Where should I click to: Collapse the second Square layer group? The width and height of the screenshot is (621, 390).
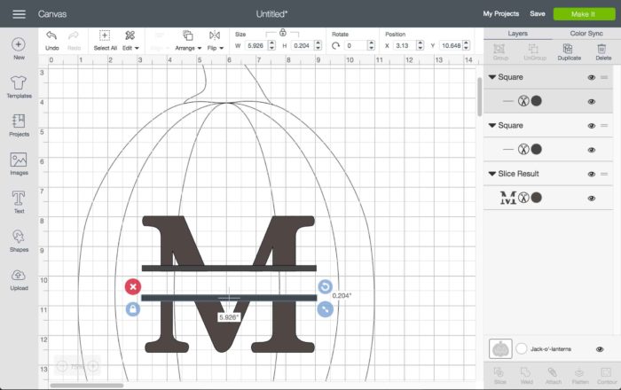[491, 125]
